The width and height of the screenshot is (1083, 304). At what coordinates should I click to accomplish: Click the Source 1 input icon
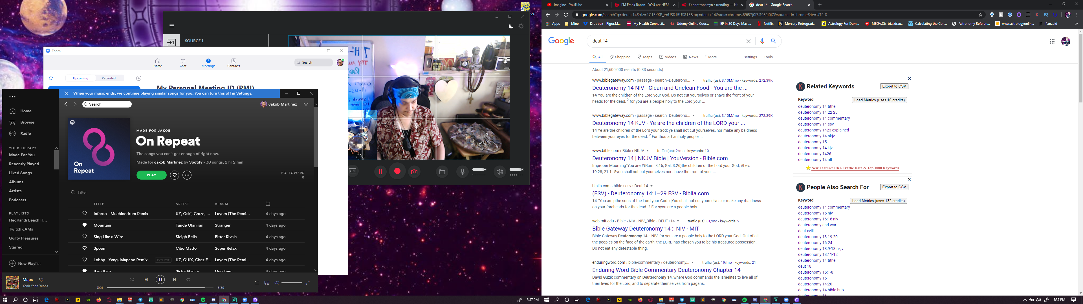(x=171, y=41)
